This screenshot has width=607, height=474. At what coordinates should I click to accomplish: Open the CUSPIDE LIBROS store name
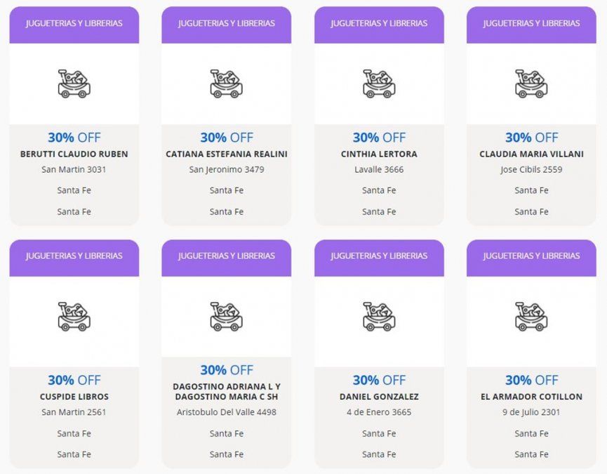point(74,397)
